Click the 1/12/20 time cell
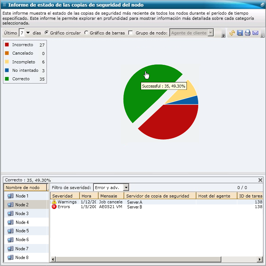This screenshot has height=266, width=266. 88,202
